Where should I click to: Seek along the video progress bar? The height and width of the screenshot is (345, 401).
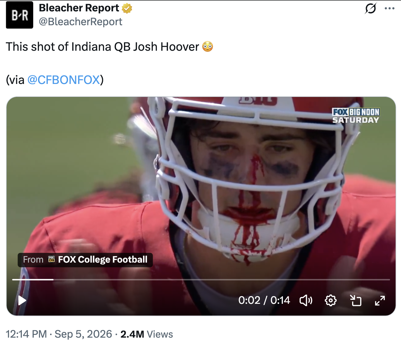201,280
